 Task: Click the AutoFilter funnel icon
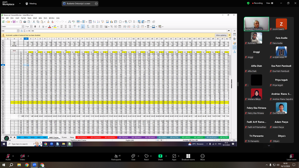coord(102,22)
